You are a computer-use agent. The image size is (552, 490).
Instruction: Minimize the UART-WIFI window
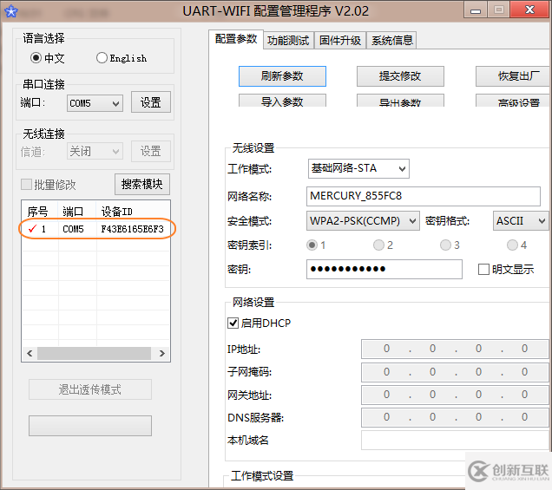pyautogui.click(x=476, y=10)
